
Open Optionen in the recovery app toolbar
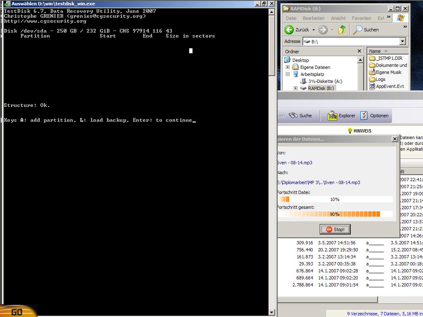click(x=374, y=116)
